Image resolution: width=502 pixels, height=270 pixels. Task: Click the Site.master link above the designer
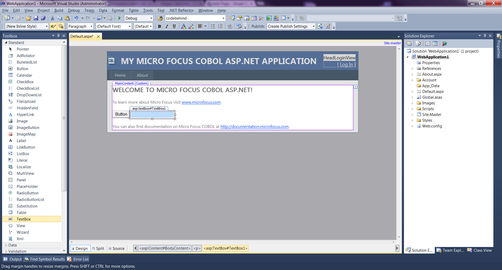point(392,43)
